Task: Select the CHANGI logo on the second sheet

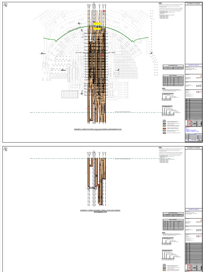Action: click(199, 221)
